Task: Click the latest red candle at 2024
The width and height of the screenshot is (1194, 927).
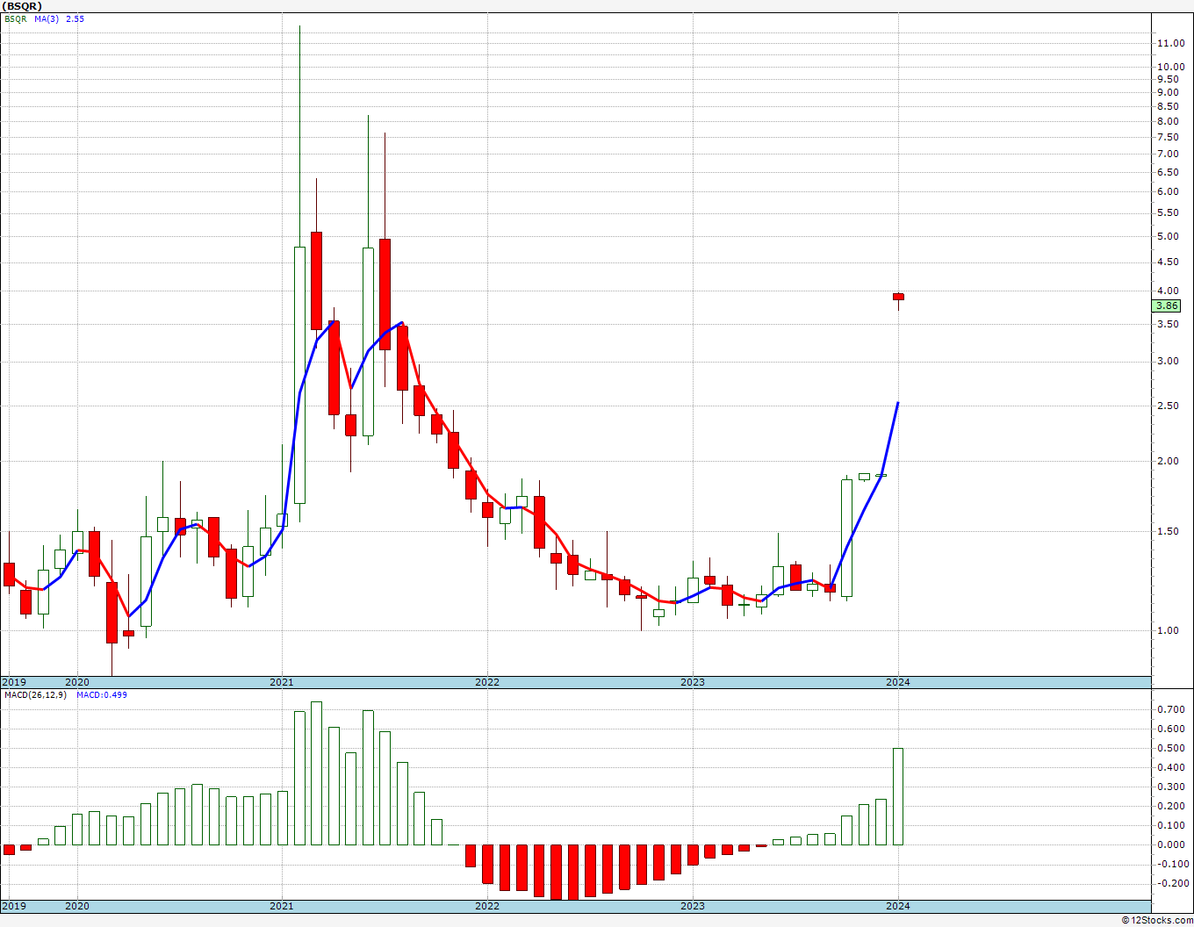Action: [x=898, y=297]
